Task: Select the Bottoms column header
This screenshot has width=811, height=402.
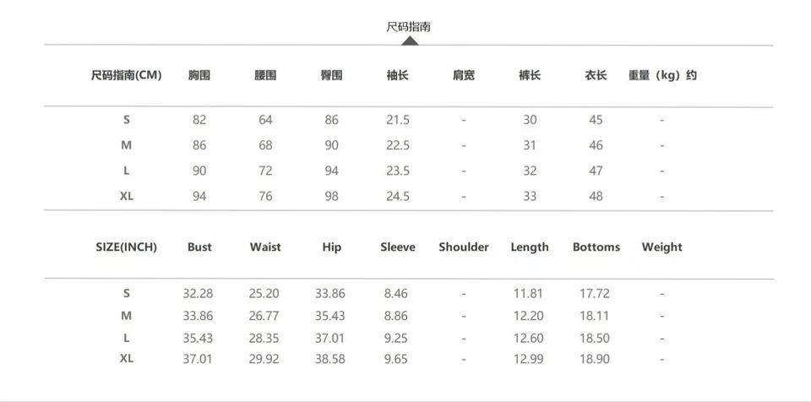Action: (596, 247)
